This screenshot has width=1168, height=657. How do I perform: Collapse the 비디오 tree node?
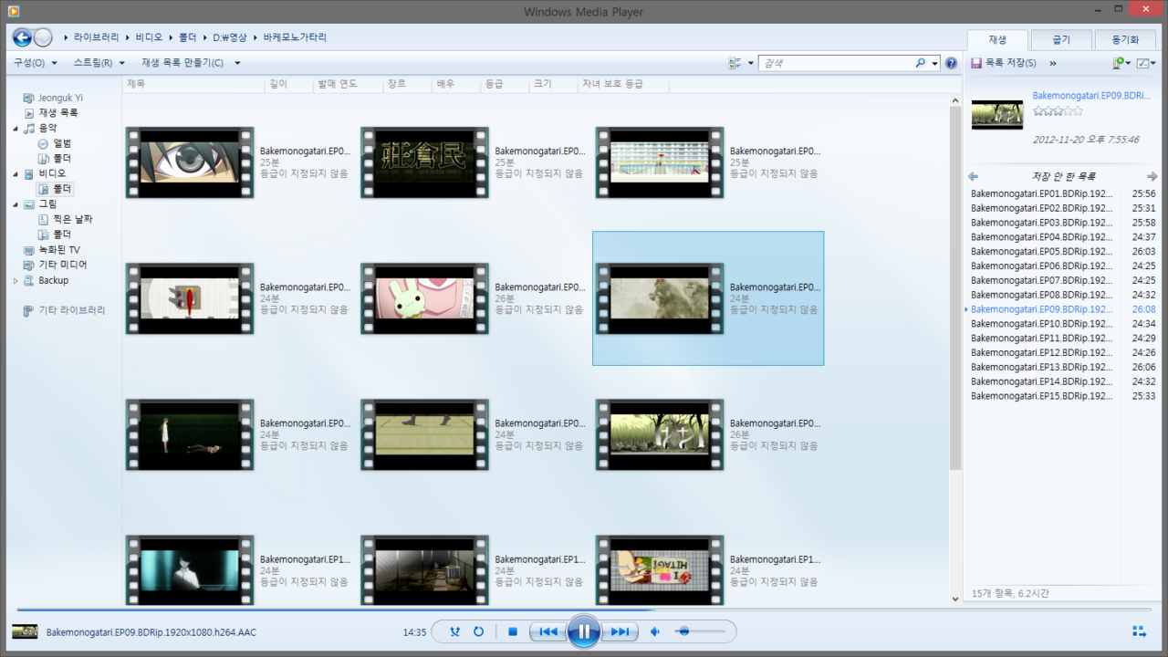16,173
